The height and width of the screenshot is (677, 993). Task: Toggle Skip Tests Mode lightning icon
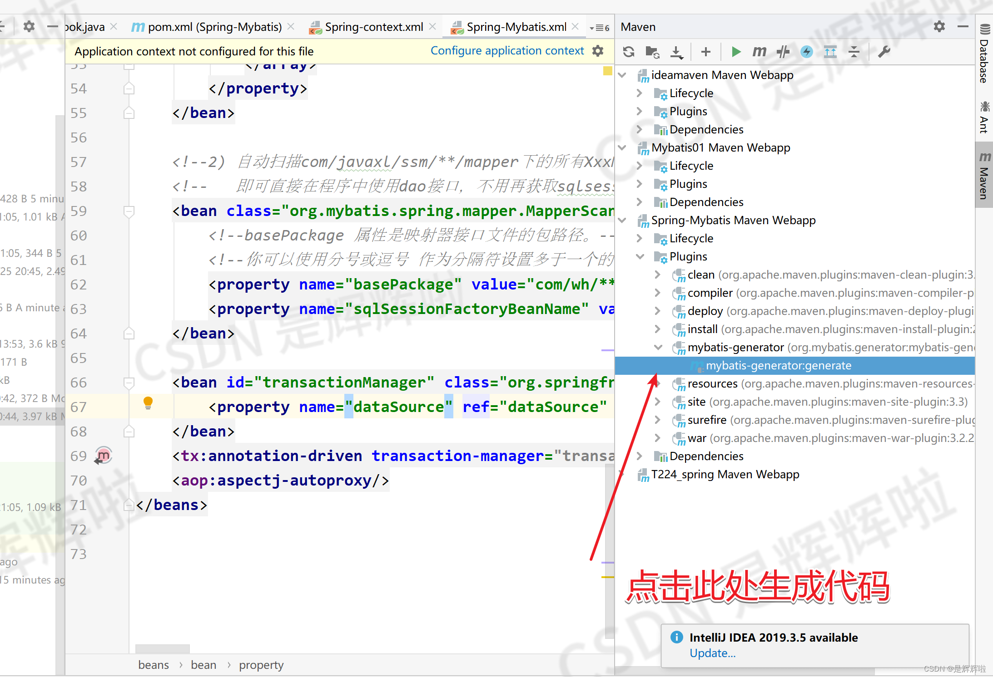tap(807, 52)
